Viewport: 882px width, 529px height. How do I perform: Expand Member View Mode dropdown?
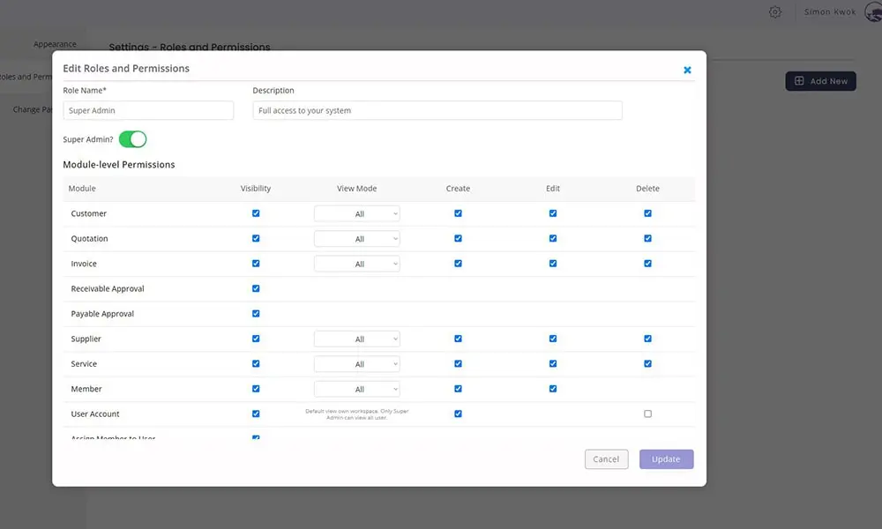pyautogui.click(x=357, y=389)
